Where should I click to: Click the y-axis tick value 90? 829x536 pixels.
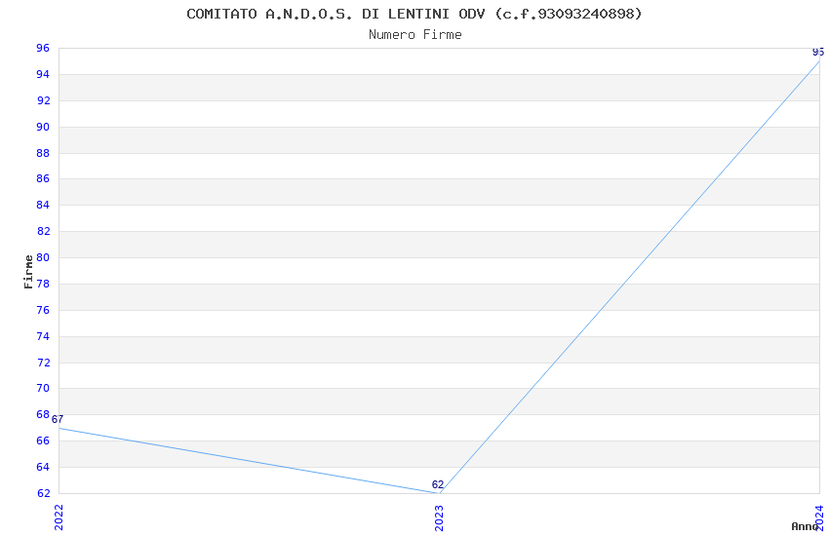tap(43, 127)
